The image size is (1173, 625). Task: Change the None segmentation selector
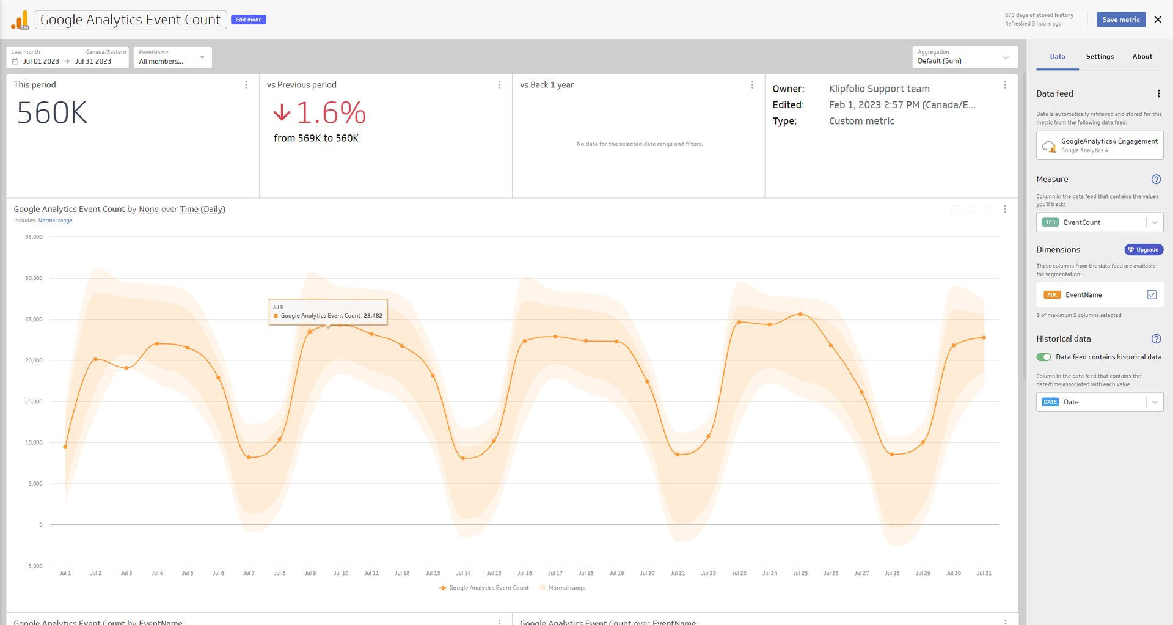pyautogui.click(x=148, y=209)
